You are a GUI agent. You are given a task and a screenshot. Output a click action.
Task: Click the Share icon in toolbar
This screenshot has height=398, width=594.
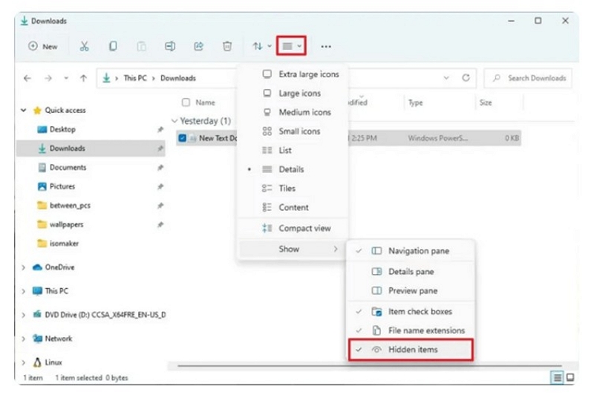pyautogui.click(x=198, y=46)
